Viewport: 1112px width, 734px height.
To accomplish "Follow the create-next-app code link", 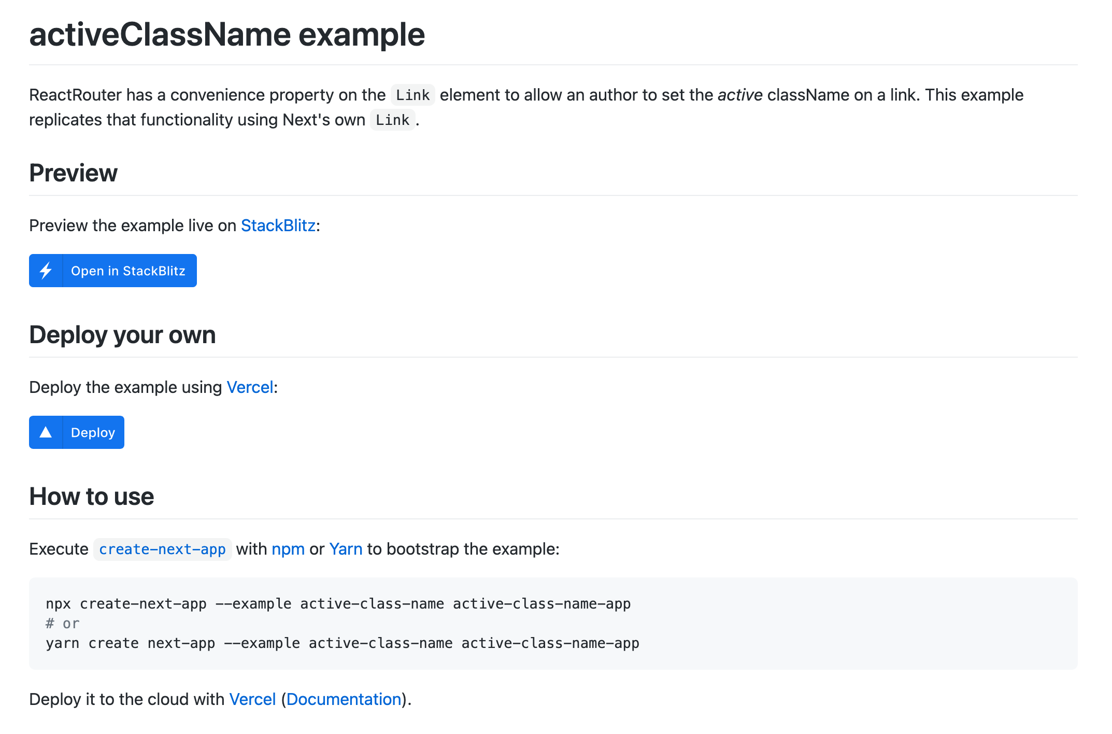I will point(162,549).
